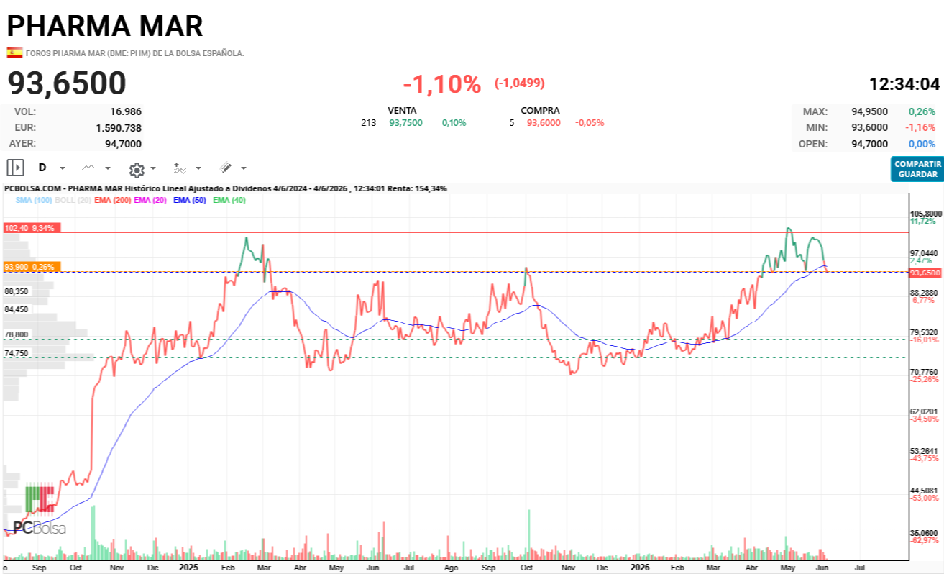This screenshot has height=574, width=944.
Task: Click the 105,8000 price axis label
Action: (926, 214)
